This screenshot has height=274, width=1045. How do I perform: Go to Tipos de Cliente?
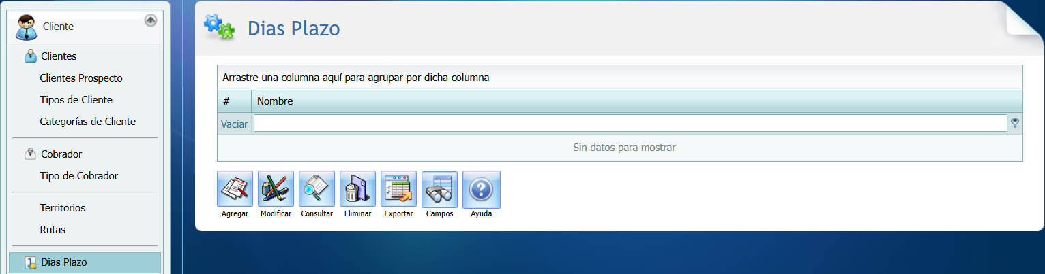[x=76, y=100]
